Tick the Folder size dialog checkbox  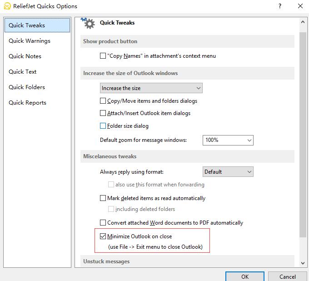[x=103, y=126]
